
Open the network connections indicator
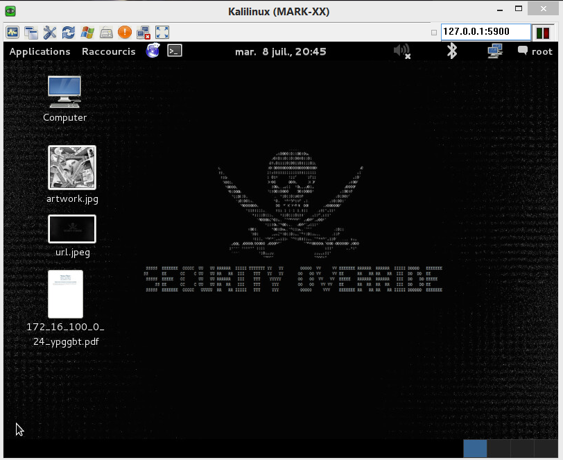[495, 51]
